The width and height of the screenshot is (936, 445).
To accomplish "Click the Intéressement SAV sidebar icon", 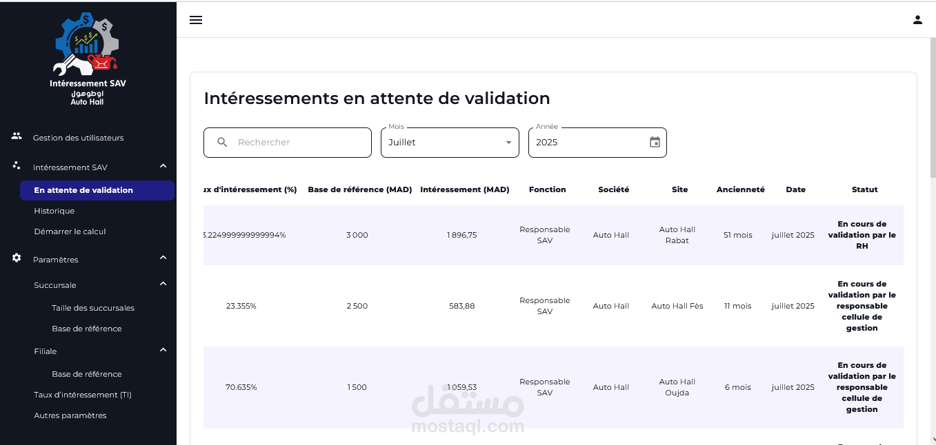I will (16, 165).
